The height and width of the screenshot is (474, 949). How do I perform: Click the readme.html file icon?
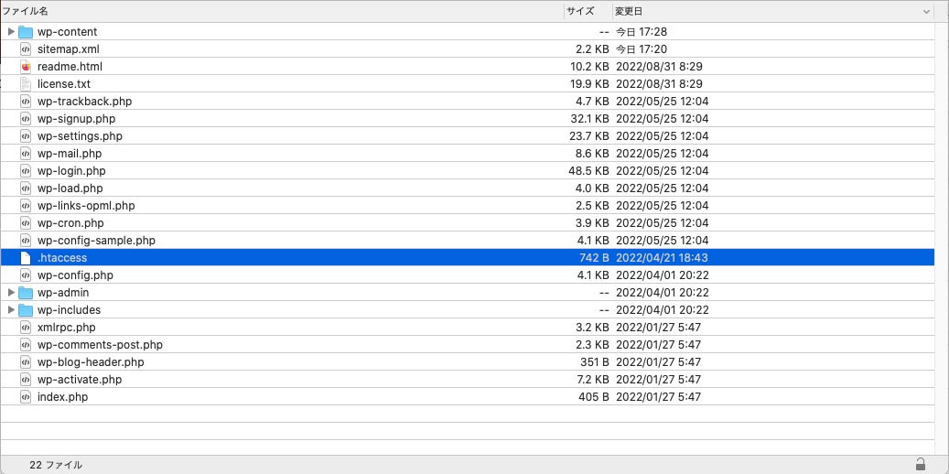click(26, 67)
